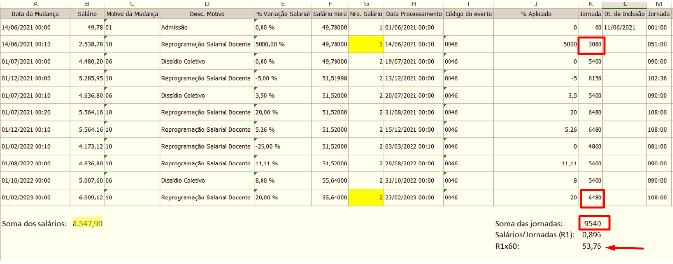The width and height of the screenshot is (673, 264).
Task: Click the 'Motivo da Mudança' header cell
Action: tap(132, 14)
